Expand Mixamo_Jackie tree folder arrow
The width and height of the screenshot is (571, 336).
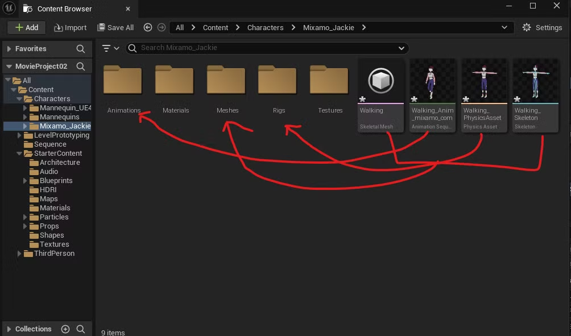tap(25, 126)
